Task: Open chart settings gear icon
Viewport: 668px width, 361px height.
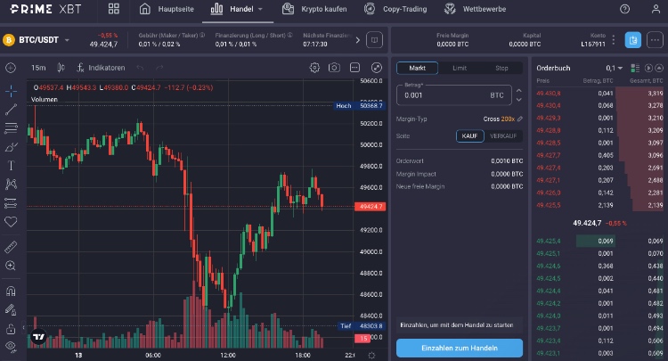Action: point(314,68)
